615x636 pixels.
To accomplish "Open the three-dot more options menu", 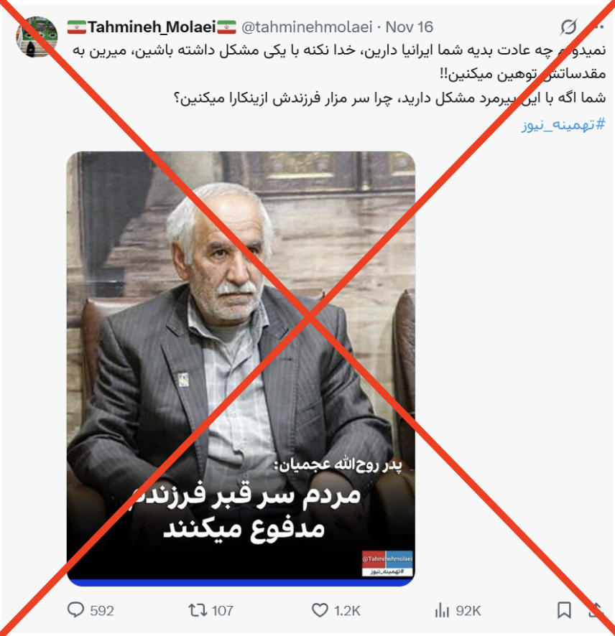I will 598,27.
